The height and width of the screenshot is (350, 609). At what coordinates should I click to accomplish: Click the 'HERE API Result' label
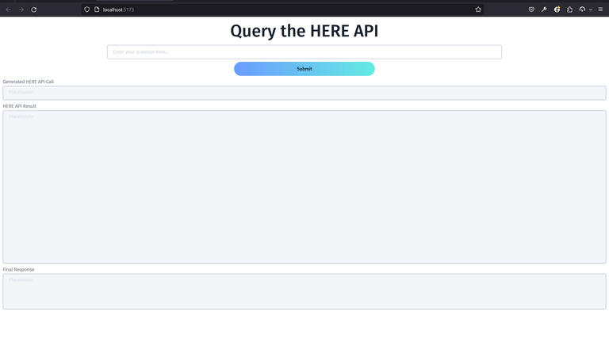coord(19,106)
